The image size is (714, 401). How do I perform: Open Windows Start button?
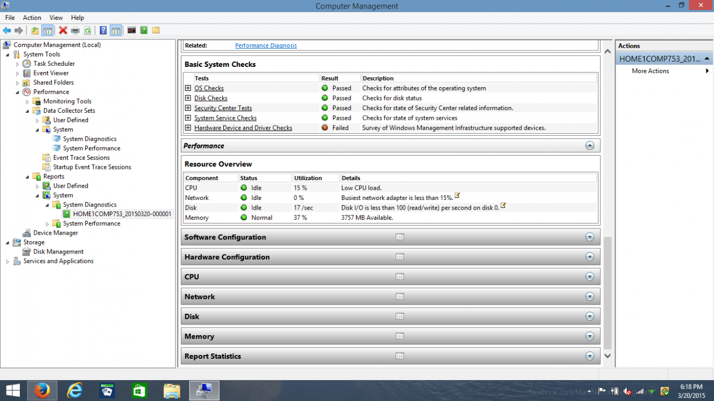[x=13, y=391]
